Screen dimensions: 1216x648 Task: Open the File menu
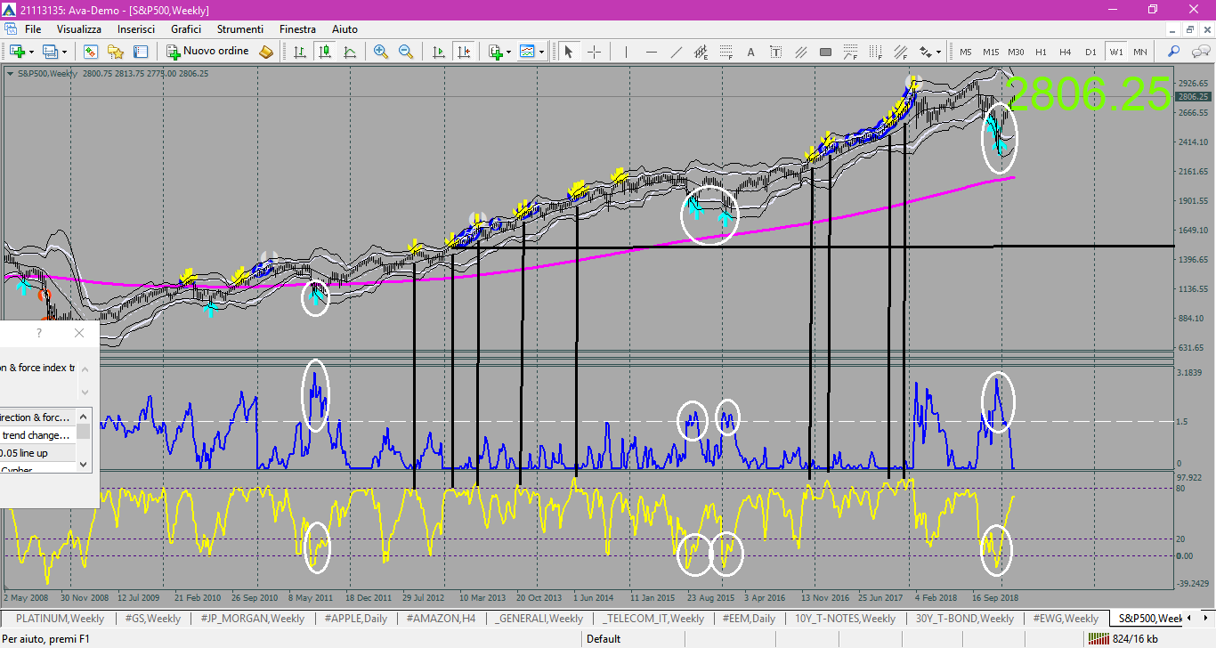(x=33, y=29)
